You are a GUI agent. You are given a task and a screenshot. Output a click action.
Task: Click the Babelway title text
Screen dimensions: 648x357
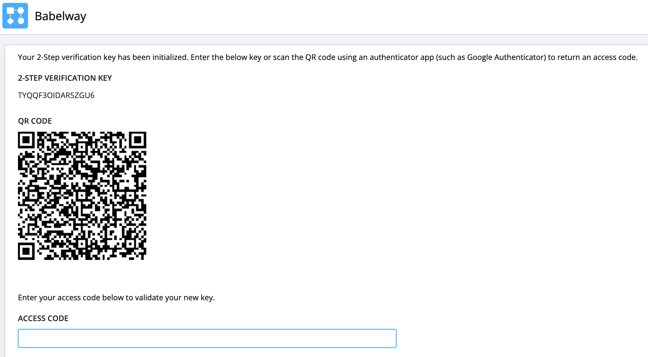(60, 16)
